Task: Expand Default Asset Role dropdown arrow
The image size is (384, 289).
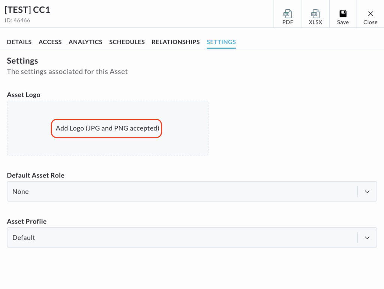Action: [x=367, y=192]
